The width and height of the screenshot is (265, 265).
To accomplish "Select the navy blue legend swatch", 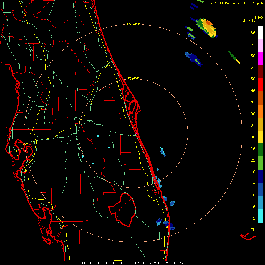I will pyautogui.click(x=260, y=176).
